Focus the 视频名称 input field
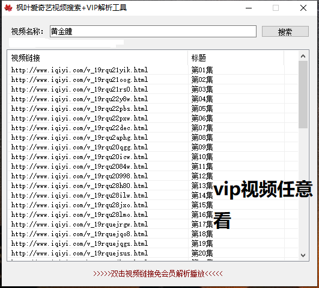The image size is (319, 288). pos(153,31)
